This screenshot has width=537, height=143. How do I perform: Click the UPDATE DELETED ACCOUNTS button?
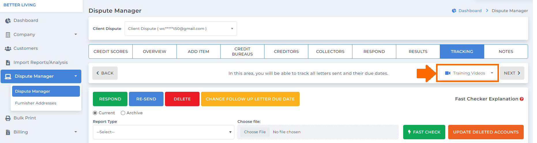coord(486,132)
